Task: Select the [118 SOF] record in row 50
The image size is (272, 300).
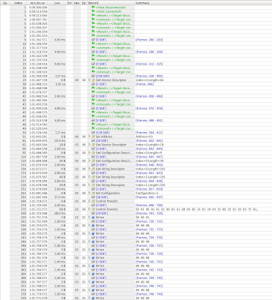Action: 103,133
